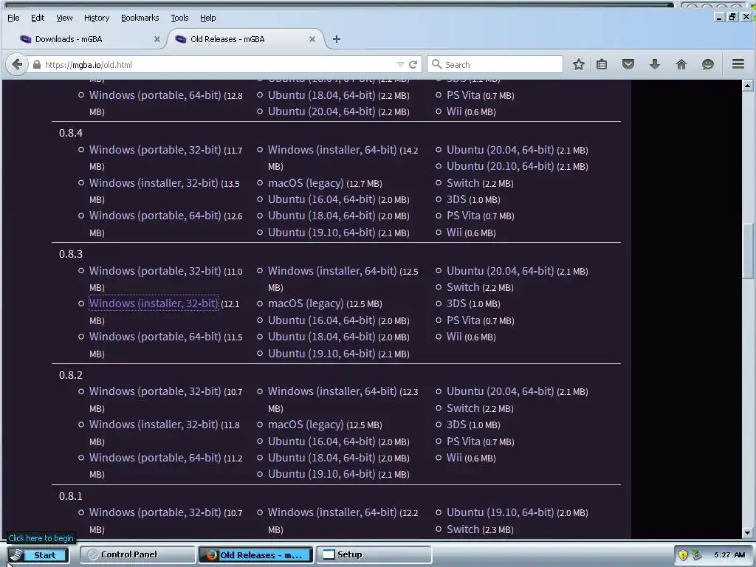Reload the page with the refresh icon
Viewport: 756px width, 567px height.
click(413, 65)
